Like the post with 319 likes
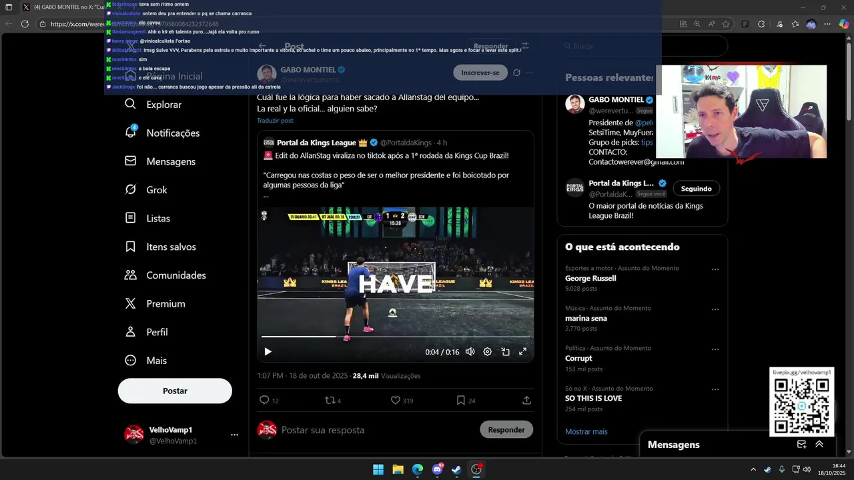854x480 pixels. pos(395,400)
